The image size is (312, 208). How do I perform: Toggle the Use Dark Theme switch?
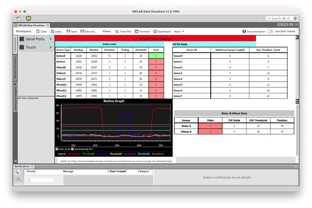270,32
